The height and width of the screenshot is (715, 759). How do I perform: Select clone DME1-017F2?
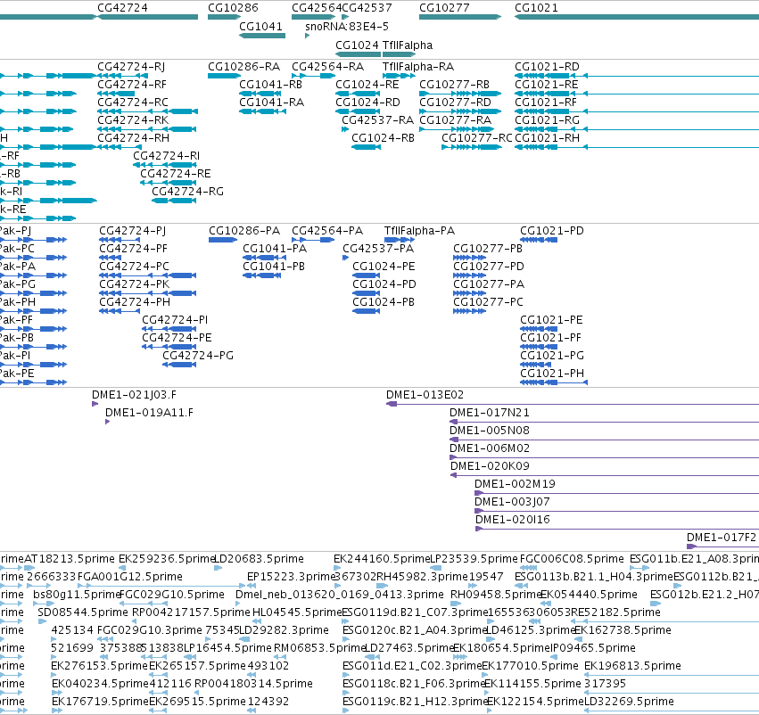[x=722, y=538]
